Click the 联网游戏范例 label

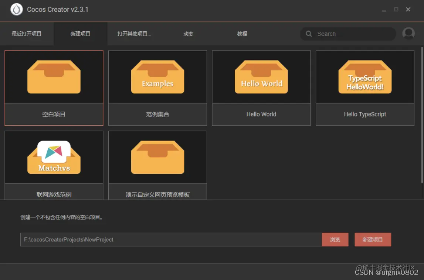54,195
